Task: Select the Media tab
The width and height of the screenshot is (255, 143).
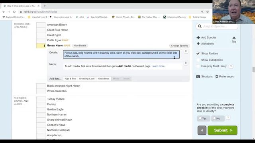Action: click(x=116, y=79)
